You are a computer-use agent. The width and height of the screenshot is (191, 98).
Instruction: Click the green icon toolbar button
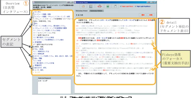[x=108, y=6]
